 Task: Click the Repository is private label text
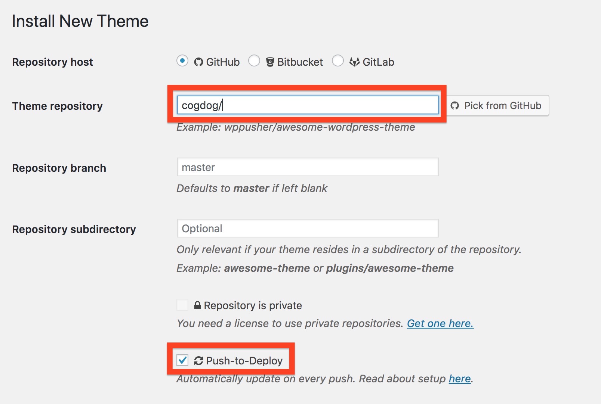253,305
